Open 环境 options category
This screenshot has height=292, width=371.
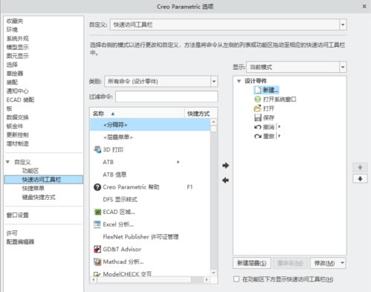click(12, 30)
